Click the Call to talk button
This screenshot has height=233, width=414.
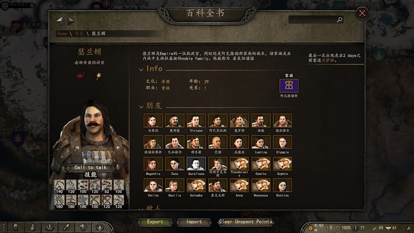tap(90, 167)
